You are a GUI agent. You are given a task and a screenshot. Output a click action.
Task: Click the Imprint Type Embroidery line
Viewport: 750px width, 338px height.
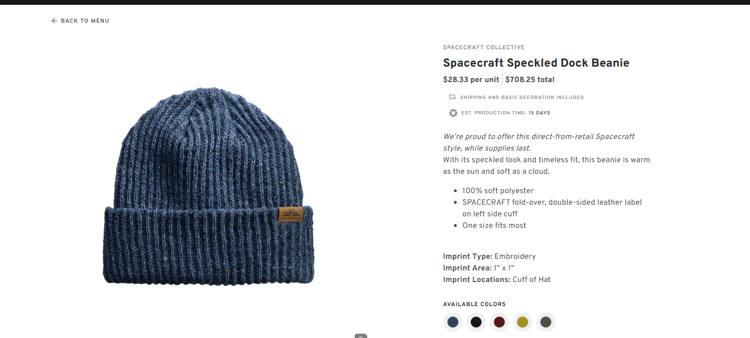click(489, 256)
